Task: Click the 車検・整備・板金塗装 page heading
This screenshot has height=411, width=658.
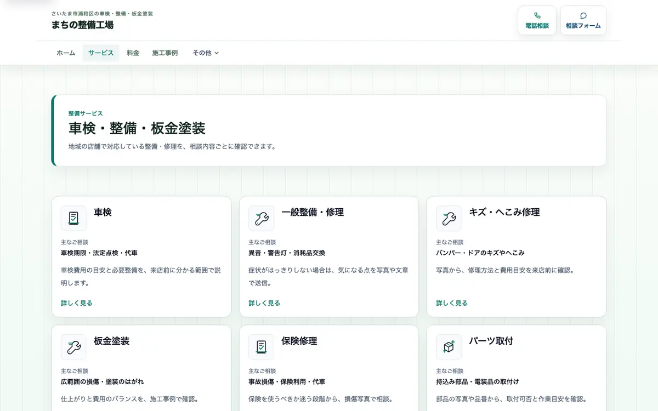Action: coord(137,129)
